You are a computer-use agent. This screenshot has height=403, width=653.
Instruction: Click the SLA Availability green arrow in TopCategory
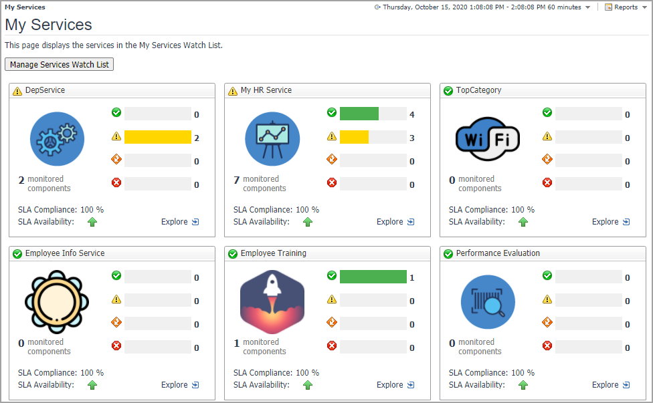(x=523, y=222)
